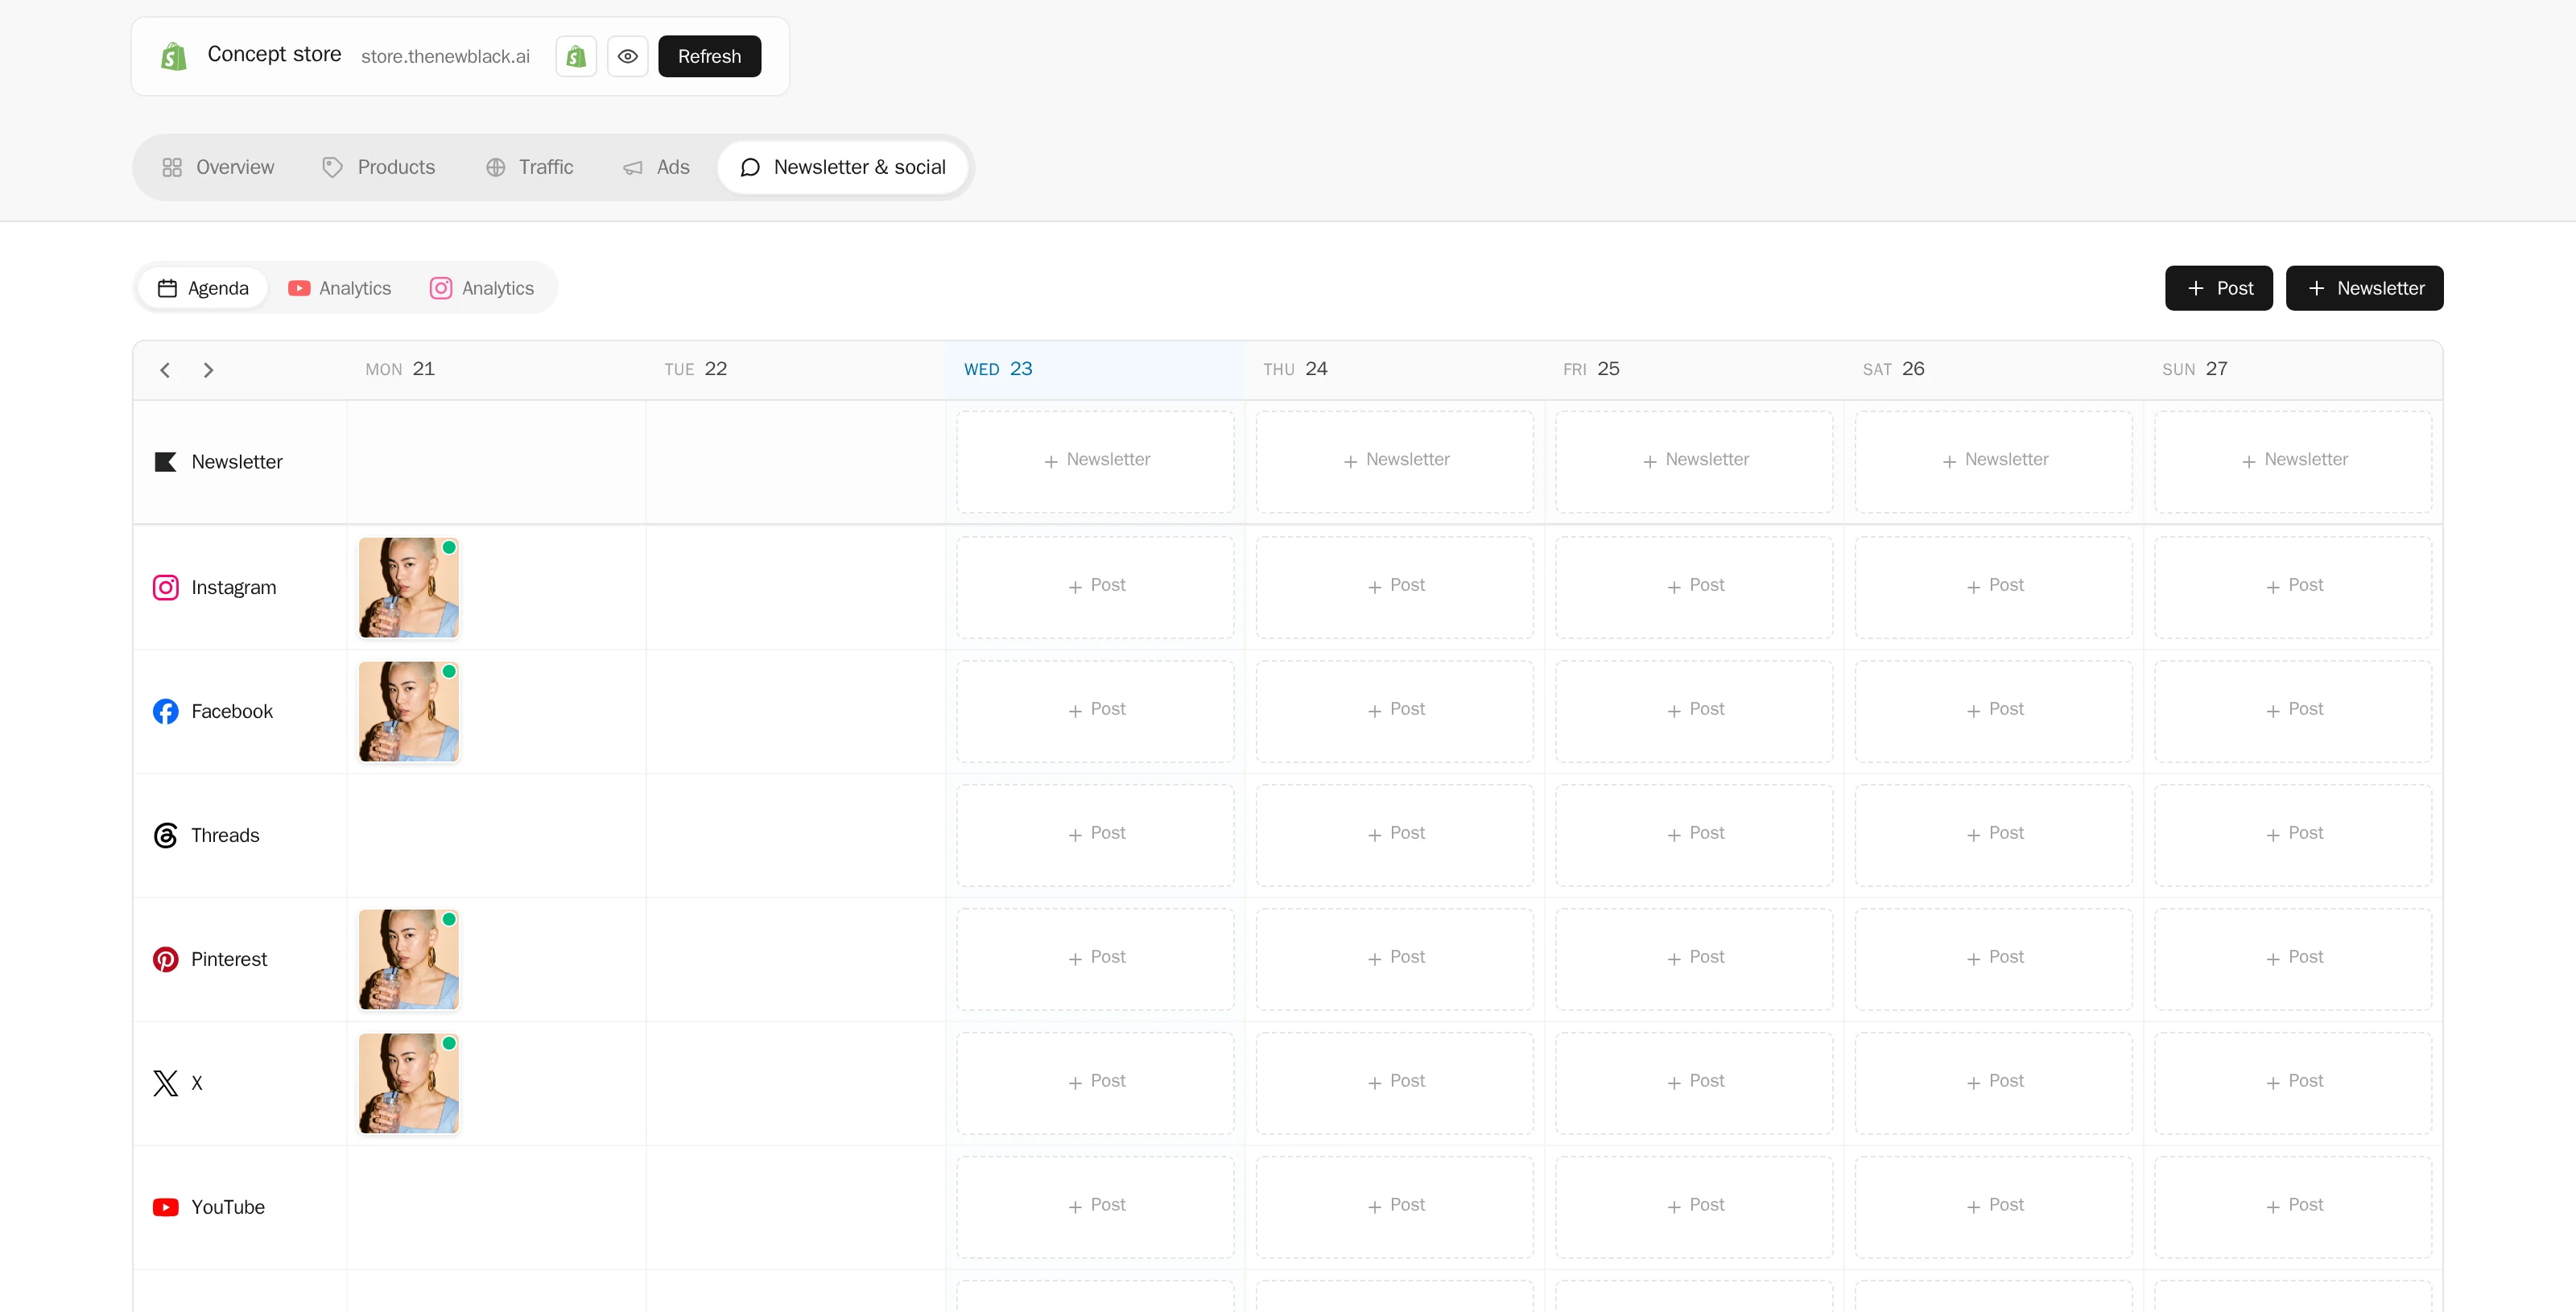The height and width of the screenshot is (1312, 2576).
Task: Click the Products tab tag icon
Action: click(332, 167)
